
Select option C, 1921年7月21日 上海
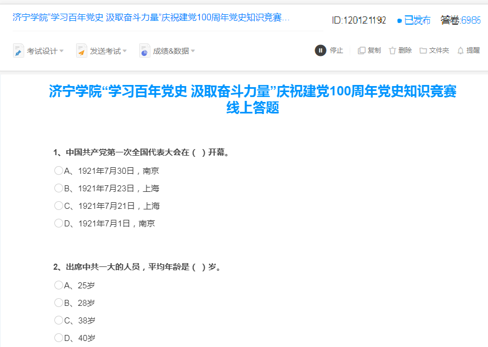[x=59, y=206]
